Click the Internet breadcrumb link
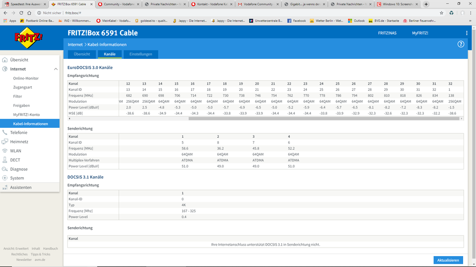The image size is (476, 267). (x=75, y=45)
